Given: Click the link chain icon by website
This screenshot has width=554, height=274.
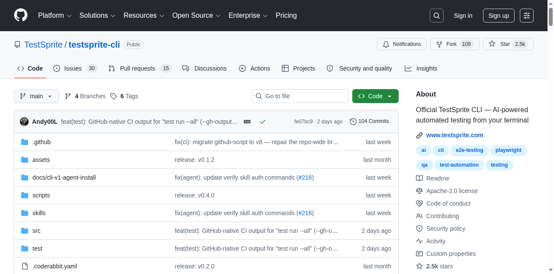Looking at the screenshot, I should tap(419, 135).
